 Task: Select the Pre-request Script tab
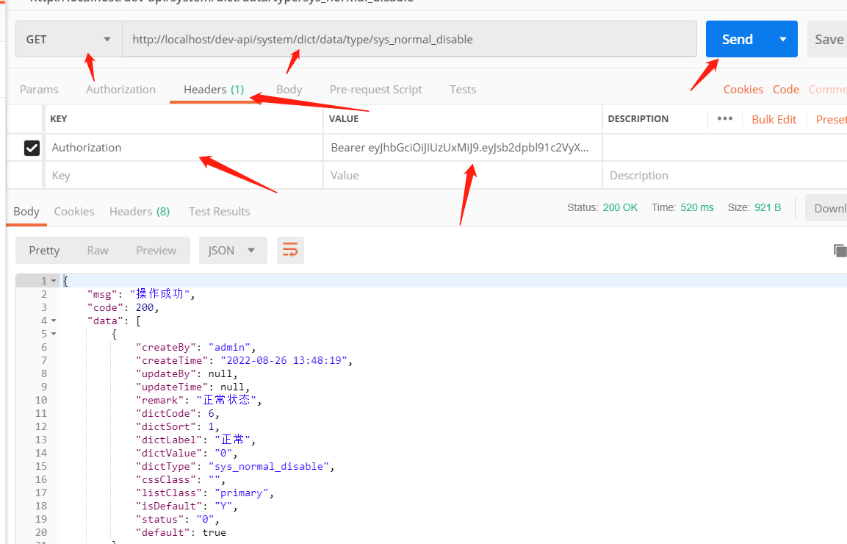[x=375, y=90]
